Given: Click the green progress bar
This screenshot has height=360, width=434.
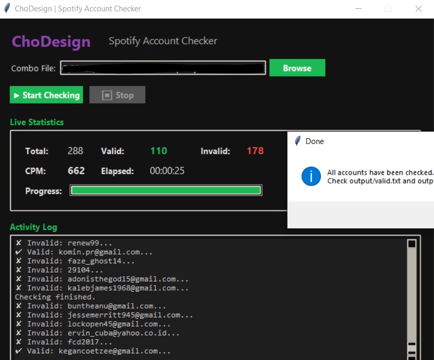Looking at the screenshot, I should (x=166, y=190).
